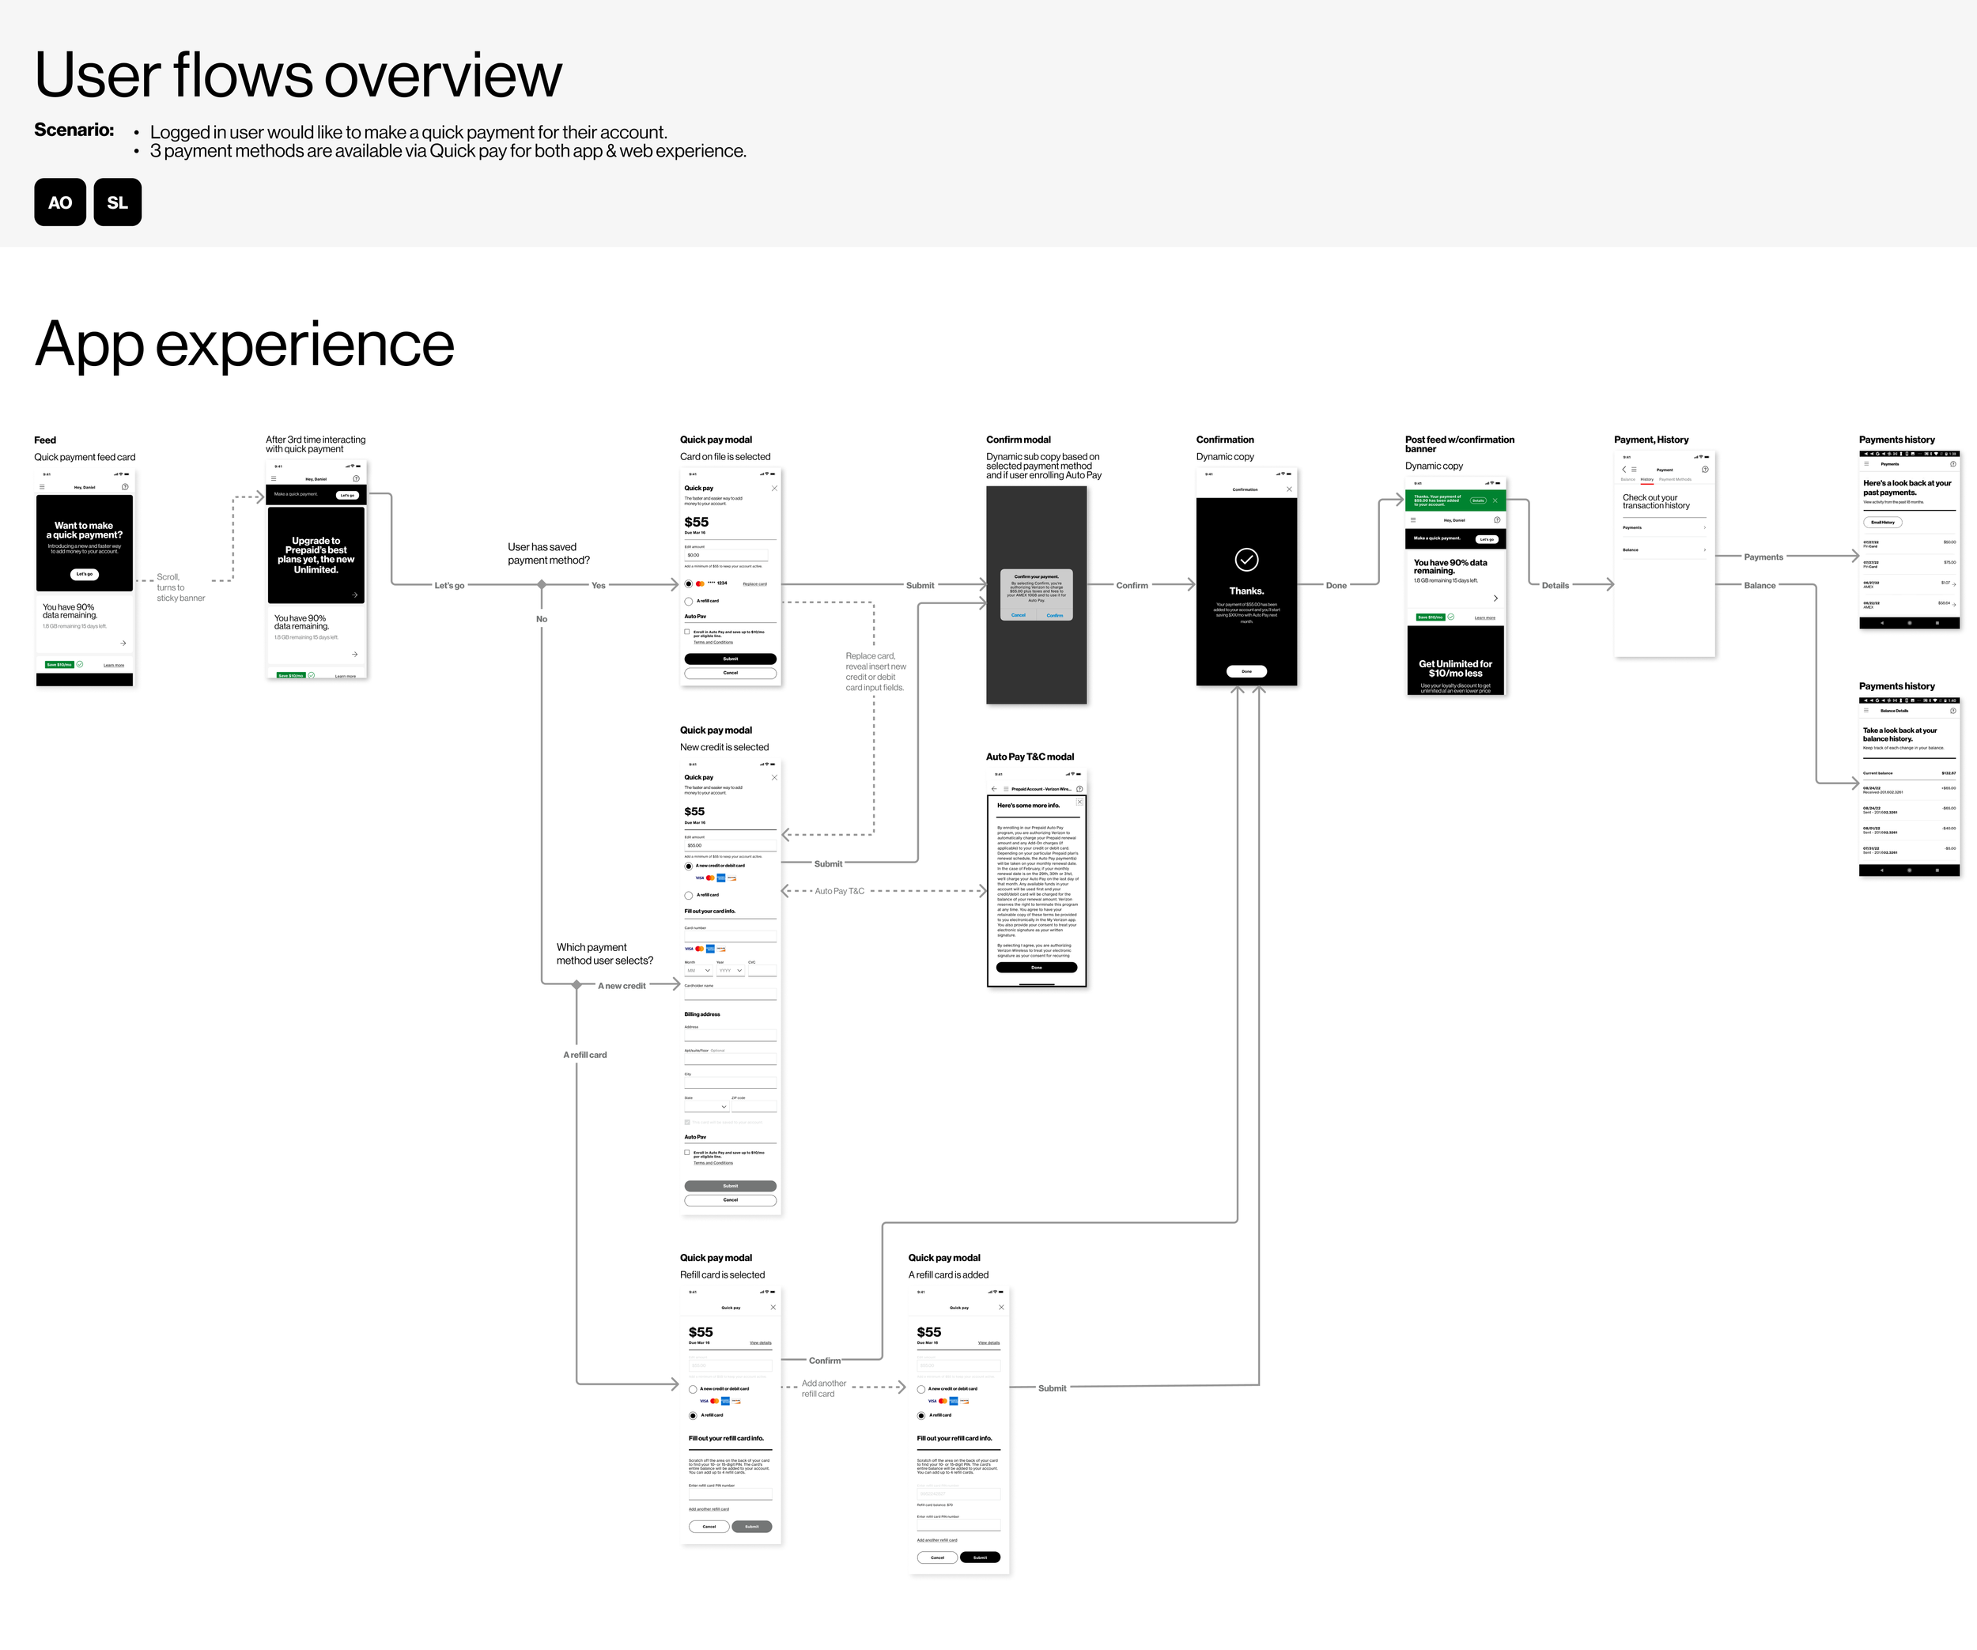
Task: Switch to the Payment Methods tab
Action: click(1675, 480)
